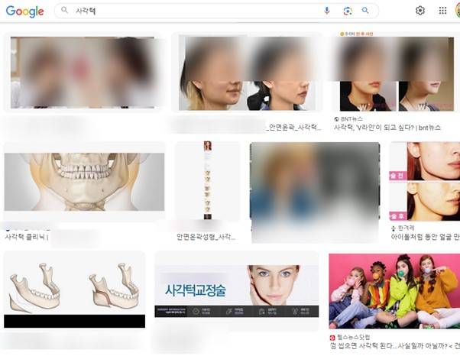460x356 pixels.
Task: Click the 한겨레 favicon
Action: point(394,228)
